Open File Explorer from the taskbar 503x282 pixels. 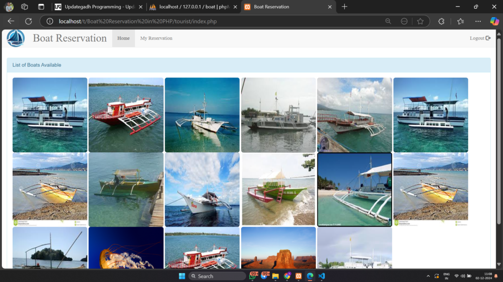(x=275, y=276)
